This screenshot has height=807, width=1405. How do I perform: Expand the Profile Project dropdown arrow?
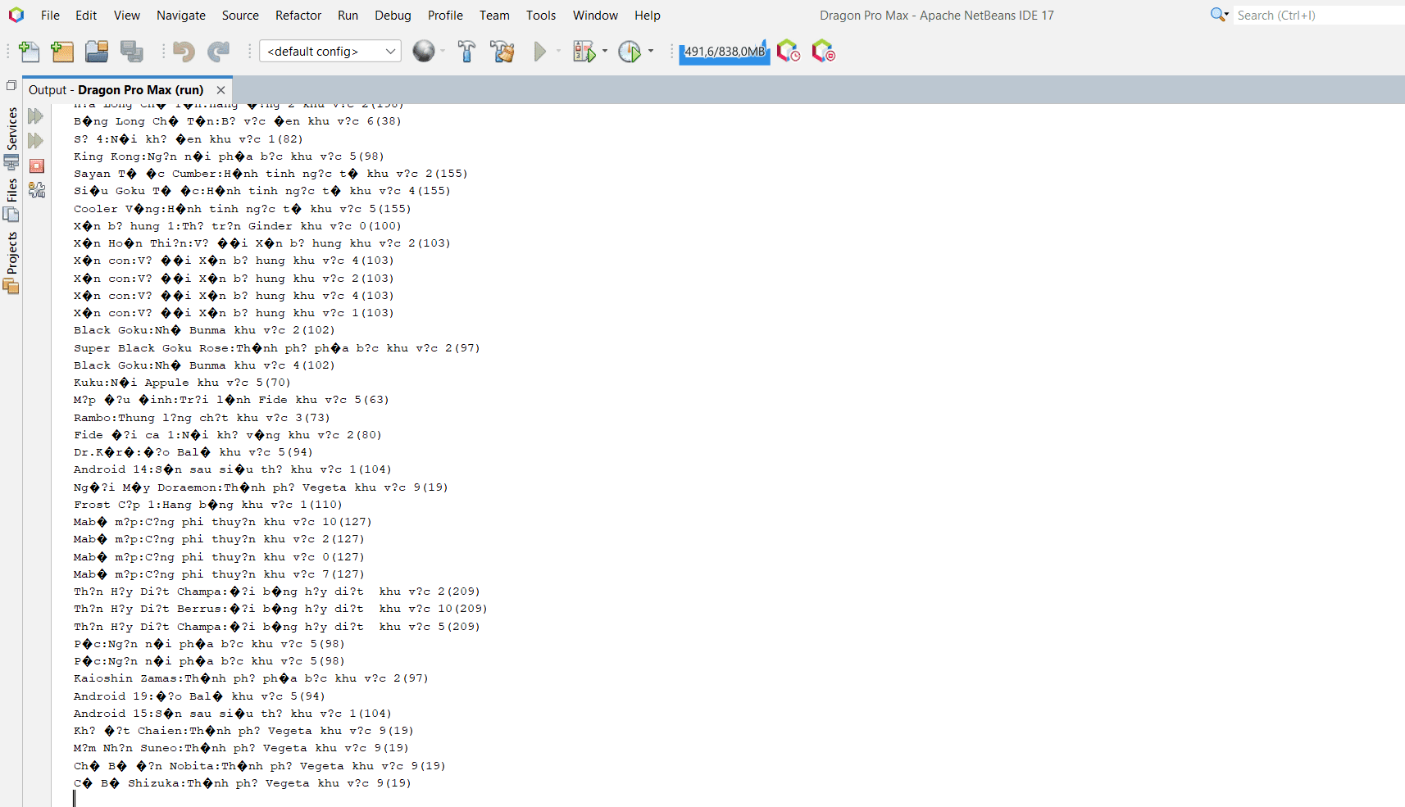tap(651, 51)
